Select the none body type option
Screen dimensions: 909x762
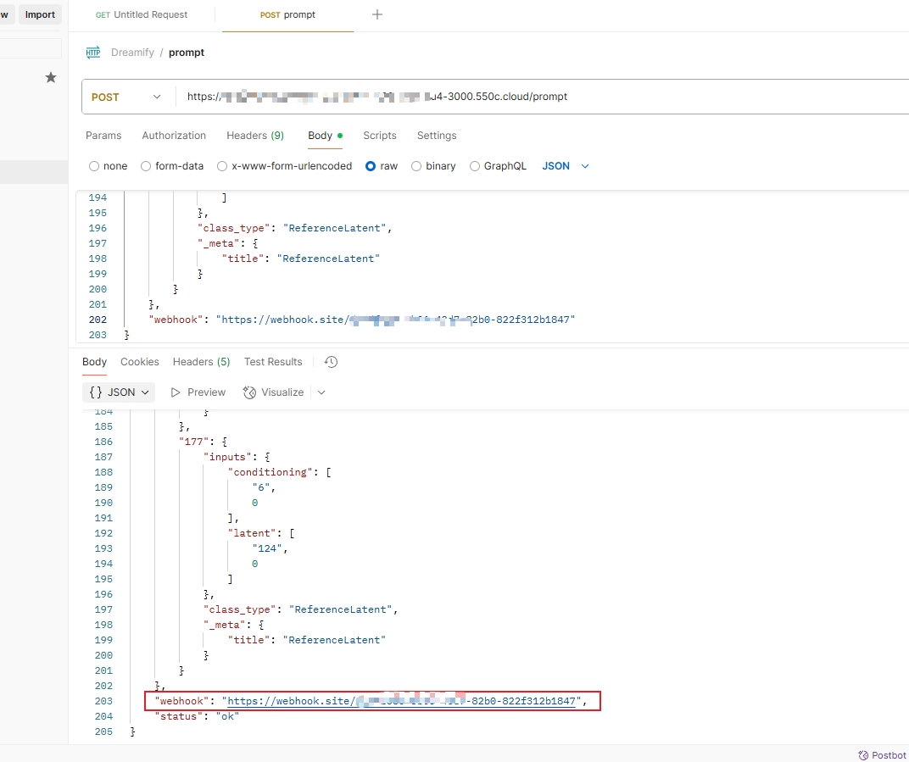(94, 166)
